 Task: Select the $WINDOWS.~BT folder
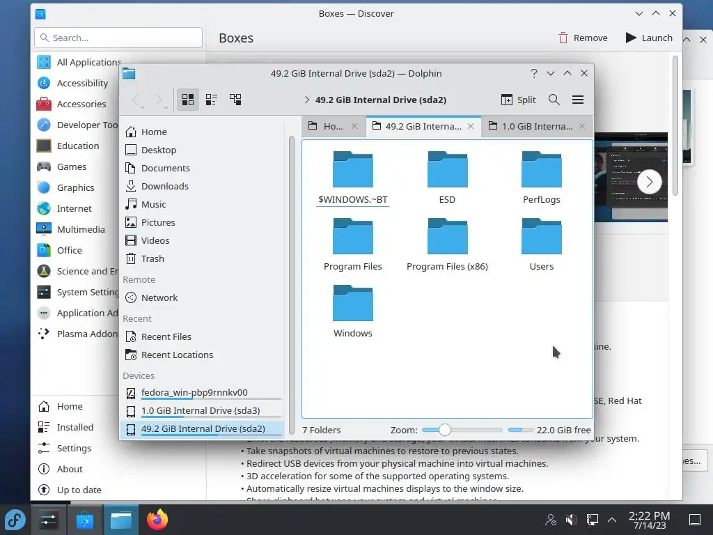[353, 178]
